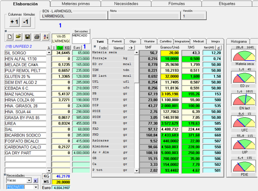Click the new blank document icon
The width and height of the screenshot is (258, 191).
10,37
